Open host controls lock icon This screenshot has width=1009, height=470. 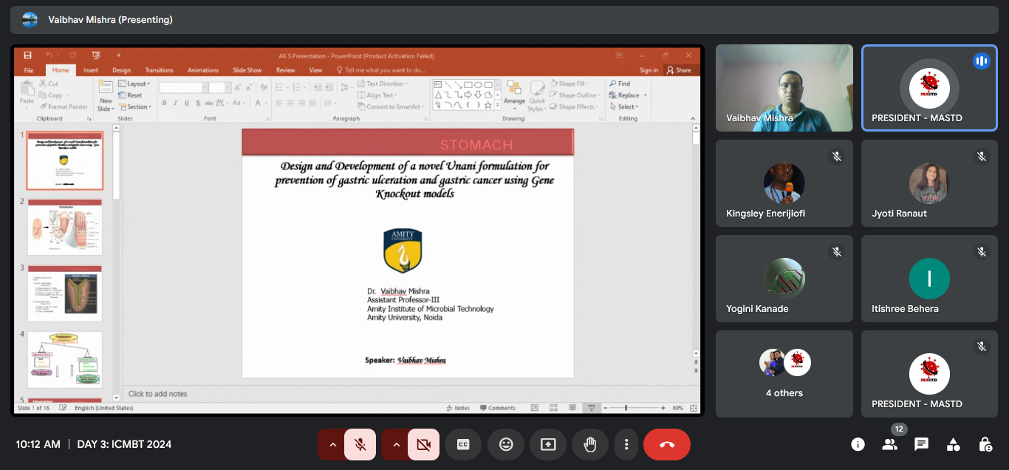(985, 444)
